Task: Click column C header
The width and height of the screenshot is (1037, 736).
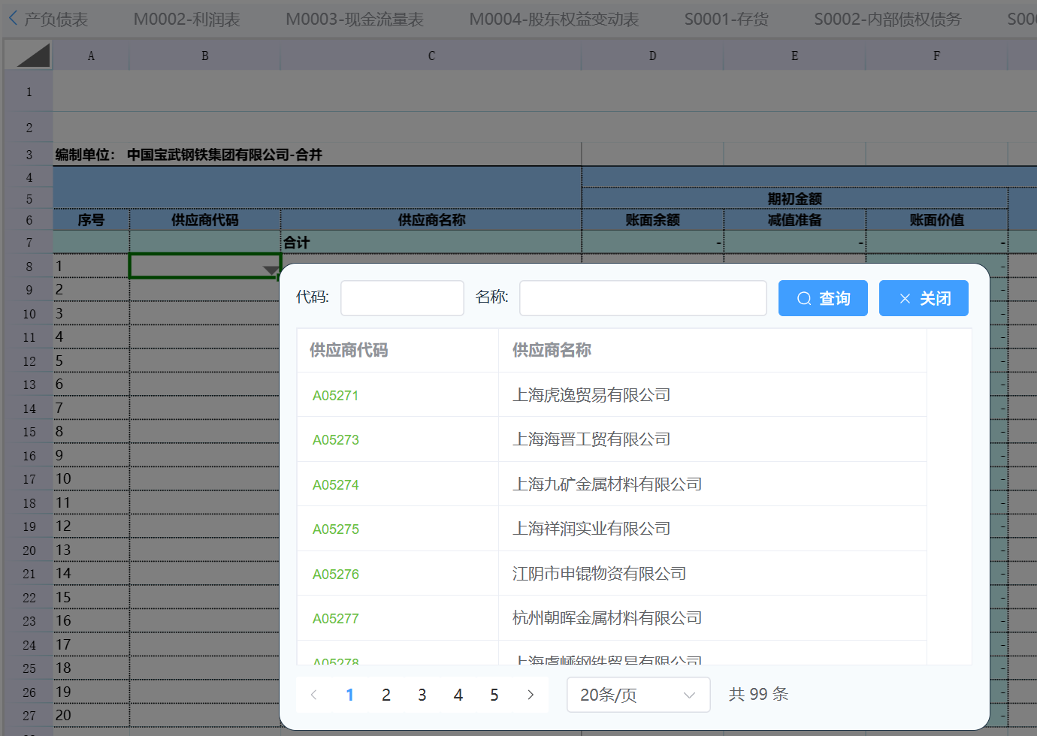Action: click(431, 56)
